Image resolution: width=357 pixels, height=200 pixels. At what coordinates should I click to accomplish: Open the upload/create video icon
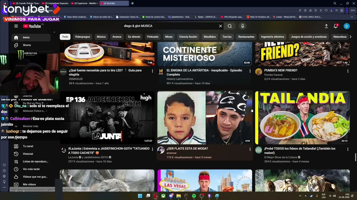pyautogui.click(x=326, y=26)
